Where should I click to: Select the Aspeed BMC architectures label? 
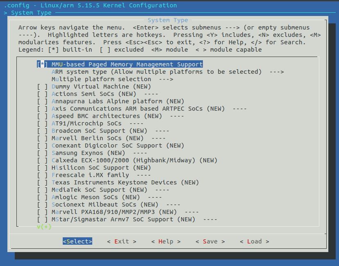pyautogui.click(x=107, y=116)
